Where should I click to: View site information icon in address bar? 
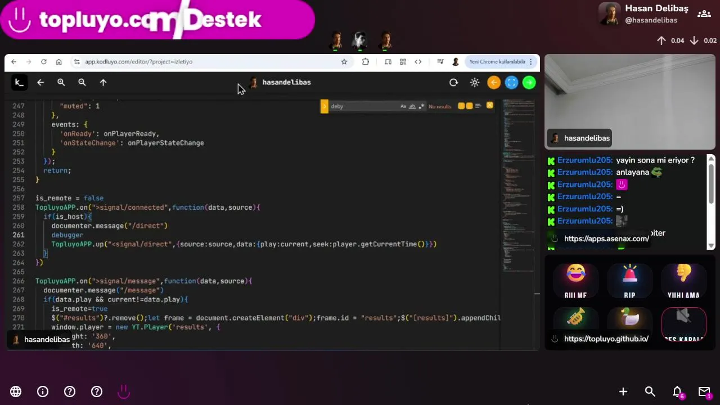point(76,62)
